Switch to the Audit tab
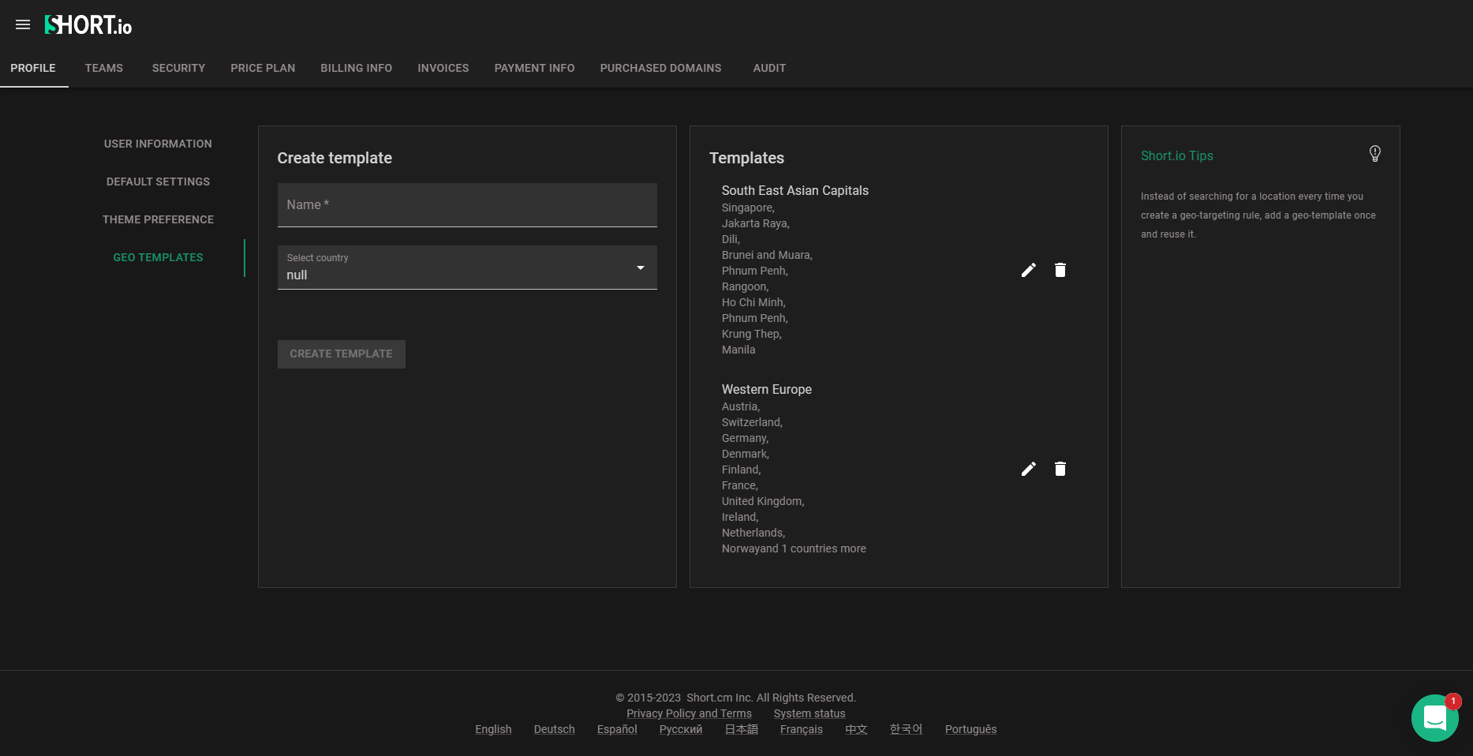This screenshot has height=756, width=1473. (769, 68)
